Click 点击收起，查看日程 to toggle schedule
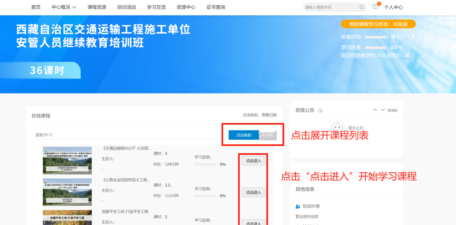456x225 pixels. pos(259,115)
